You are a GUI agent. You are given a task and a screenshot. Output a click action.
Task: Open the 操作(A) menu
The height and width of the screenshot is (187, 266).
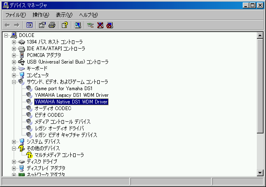coord(41,15)
